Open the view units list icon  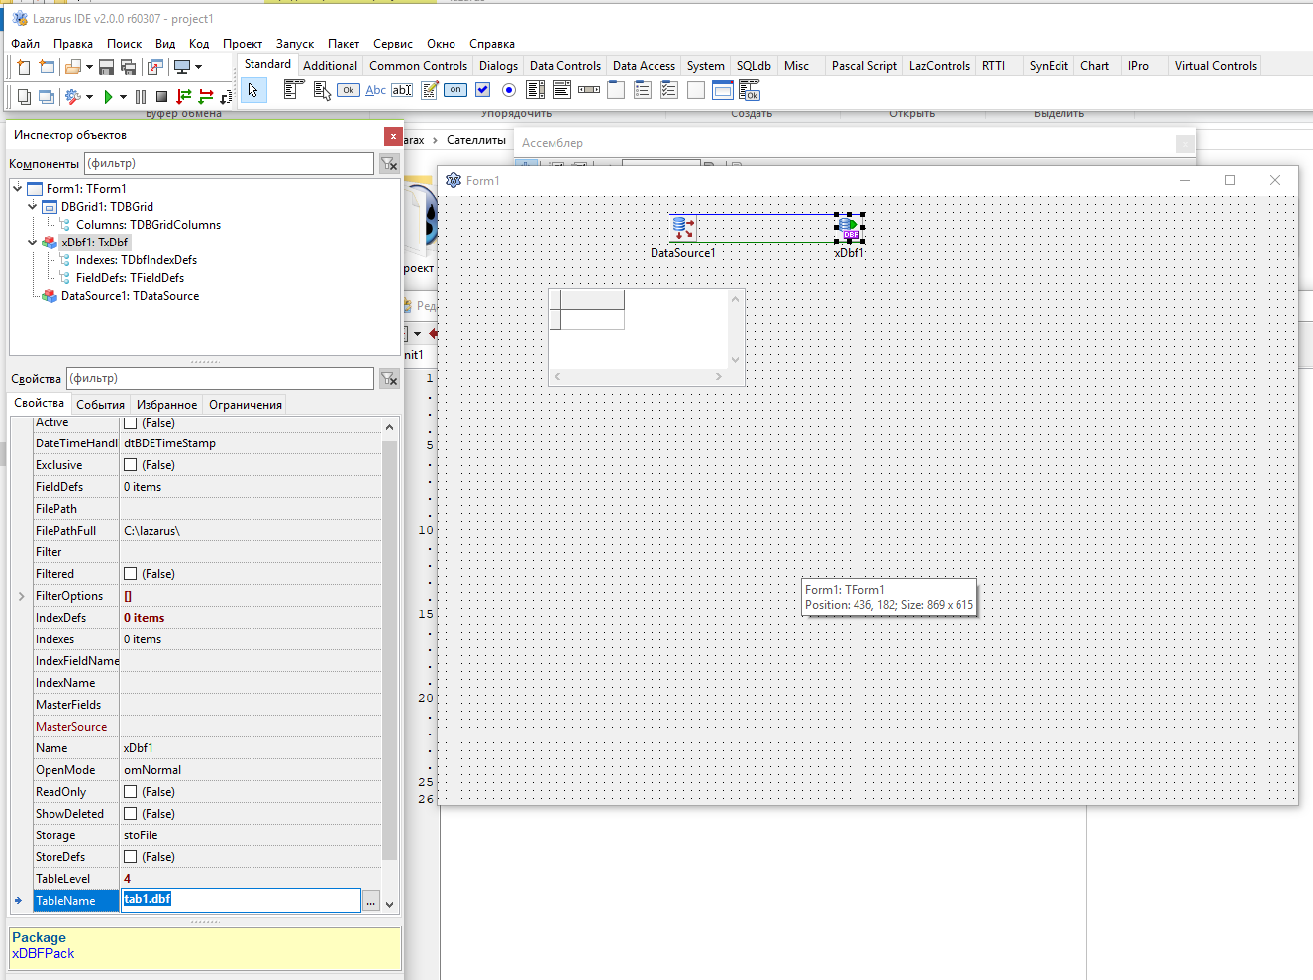click(24, 97)
